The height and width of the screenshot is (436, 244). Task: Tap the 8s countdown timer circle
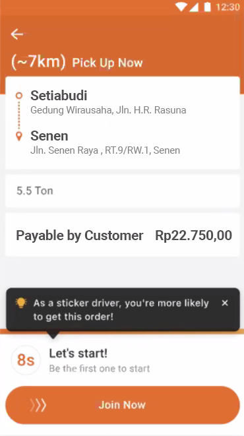tap(26, 360)
